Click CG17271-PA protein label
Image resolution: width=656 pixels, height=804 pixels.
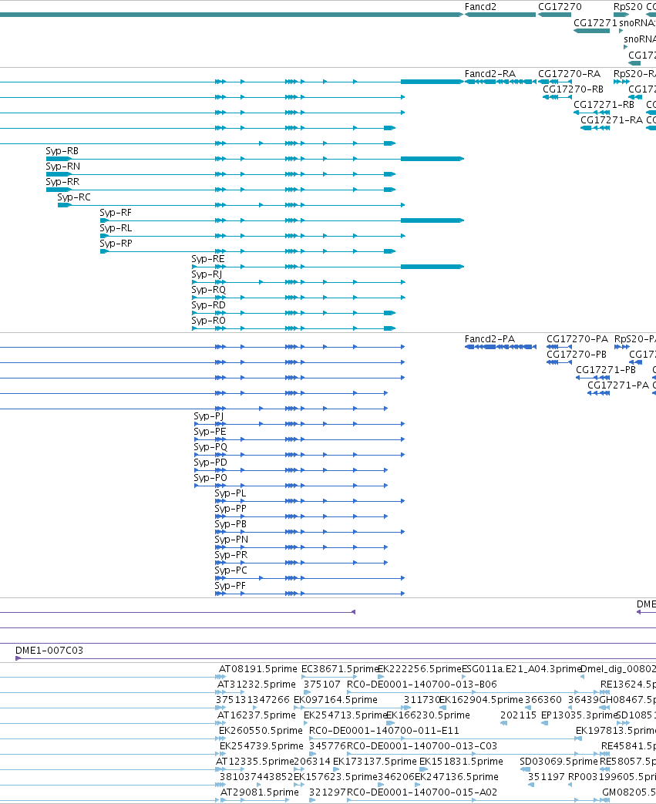pyautogui.click(x=618, y=385)
